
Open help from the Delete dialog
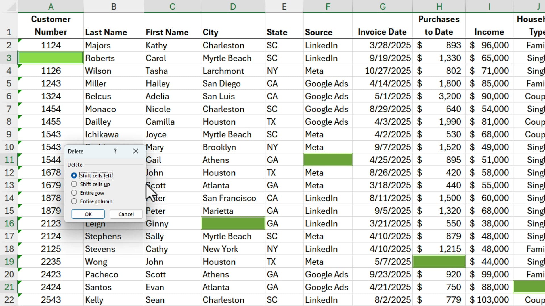click(115, 151)
